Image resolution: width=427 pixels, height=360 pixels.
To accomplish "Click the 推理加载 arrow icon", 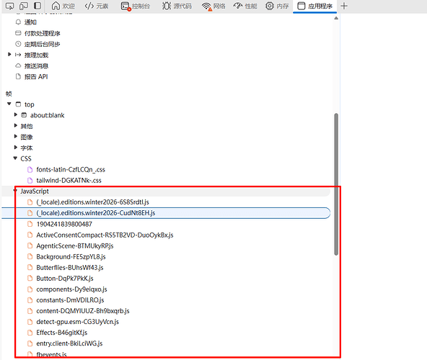I will pos(18,55).
